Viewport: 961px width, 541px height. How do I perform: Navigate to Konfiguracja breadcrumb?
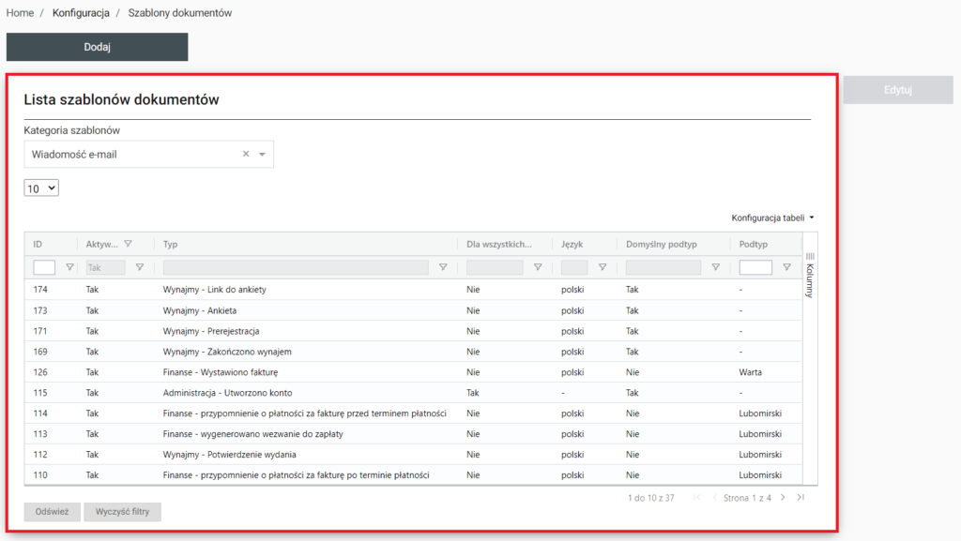coord(81,13)
